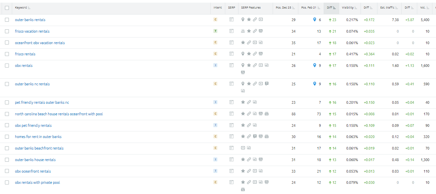Click the Transactional intent badge for frisco vacation rentals
Screen dimensions: 436x194
(215, 31)
